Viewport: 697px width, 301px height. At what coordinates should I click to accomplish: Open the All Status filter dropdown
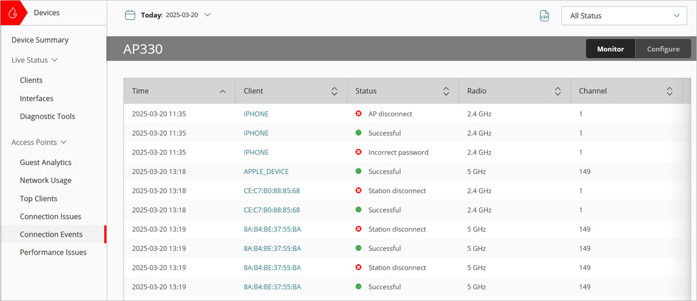pyautogui.click(x=624, y=16)
